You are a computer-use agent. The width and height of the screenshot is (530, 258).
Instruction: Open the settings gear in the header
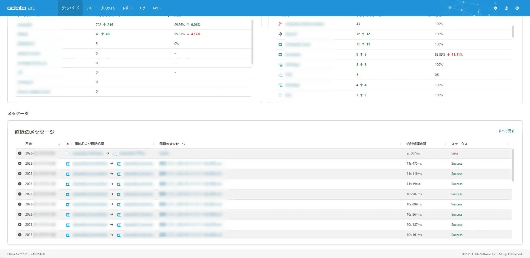(495, 8)
